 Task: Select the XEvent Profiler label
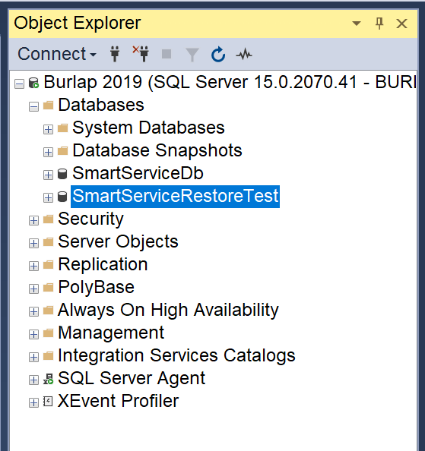(x=118, y=401)
